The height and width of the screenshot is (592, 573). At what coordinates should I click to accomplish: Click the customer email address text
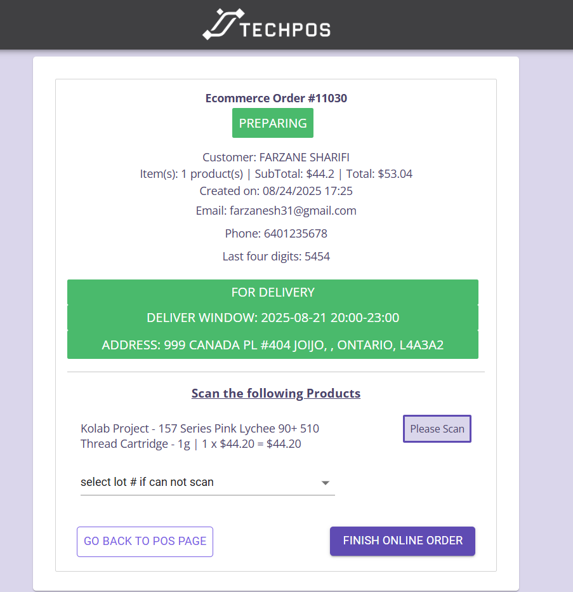pyautogui.click(x=293, y=211)
